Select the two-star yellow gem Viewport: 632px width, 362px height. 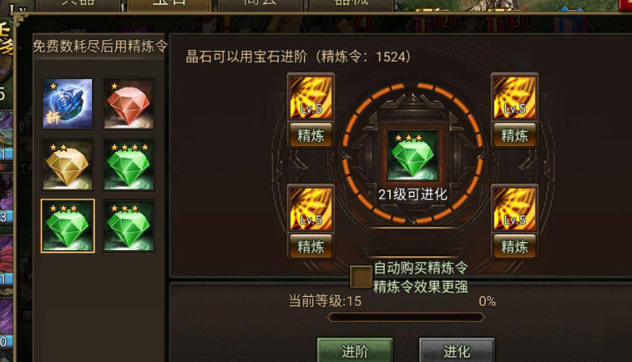(68, 164)
